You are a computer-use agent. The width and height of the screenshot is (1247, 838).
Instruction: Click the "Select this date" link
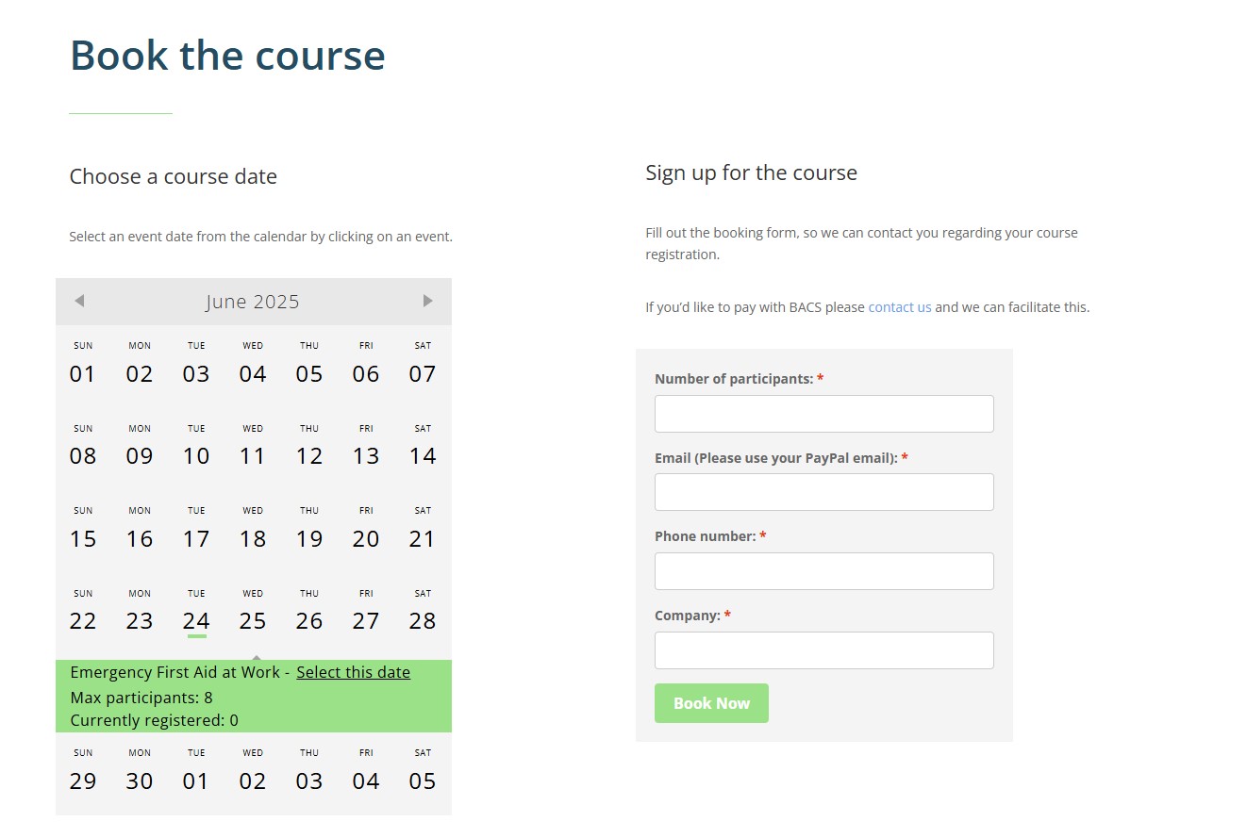coord(353,672)
